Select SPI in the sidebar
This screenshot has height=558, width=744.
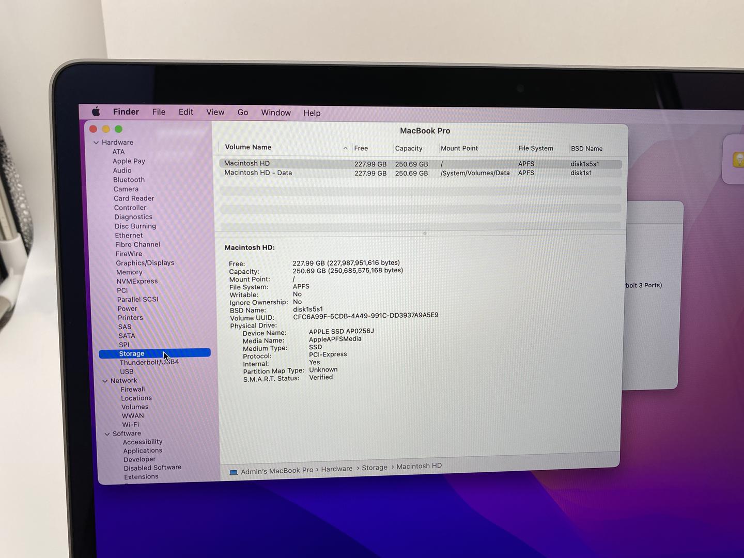point(124,345)
